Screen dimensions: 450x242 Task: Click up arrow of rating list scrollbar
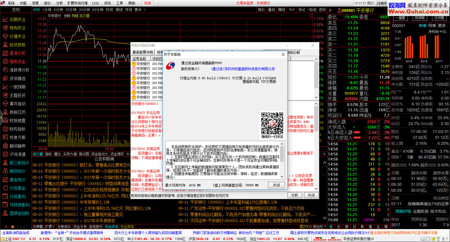pyautogui.click(x=316, y=60)
